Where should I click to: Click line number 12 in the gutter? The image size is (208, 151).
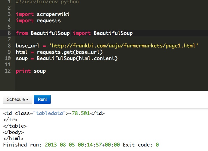coord(8,71)
